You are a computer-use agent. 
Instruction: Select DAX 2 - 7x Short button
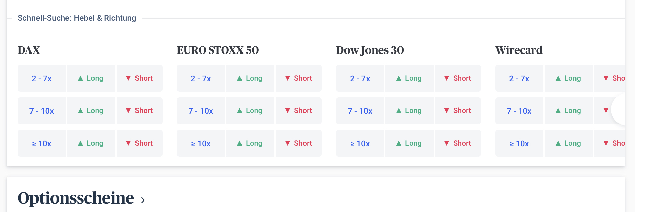139,78
